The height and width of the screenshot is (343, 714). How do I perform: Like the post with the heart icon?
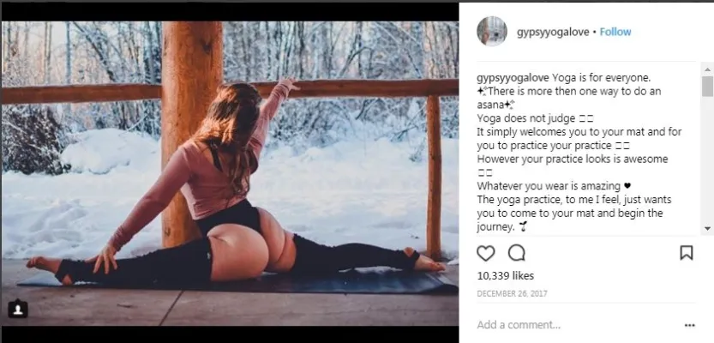(x=486, y=253)
